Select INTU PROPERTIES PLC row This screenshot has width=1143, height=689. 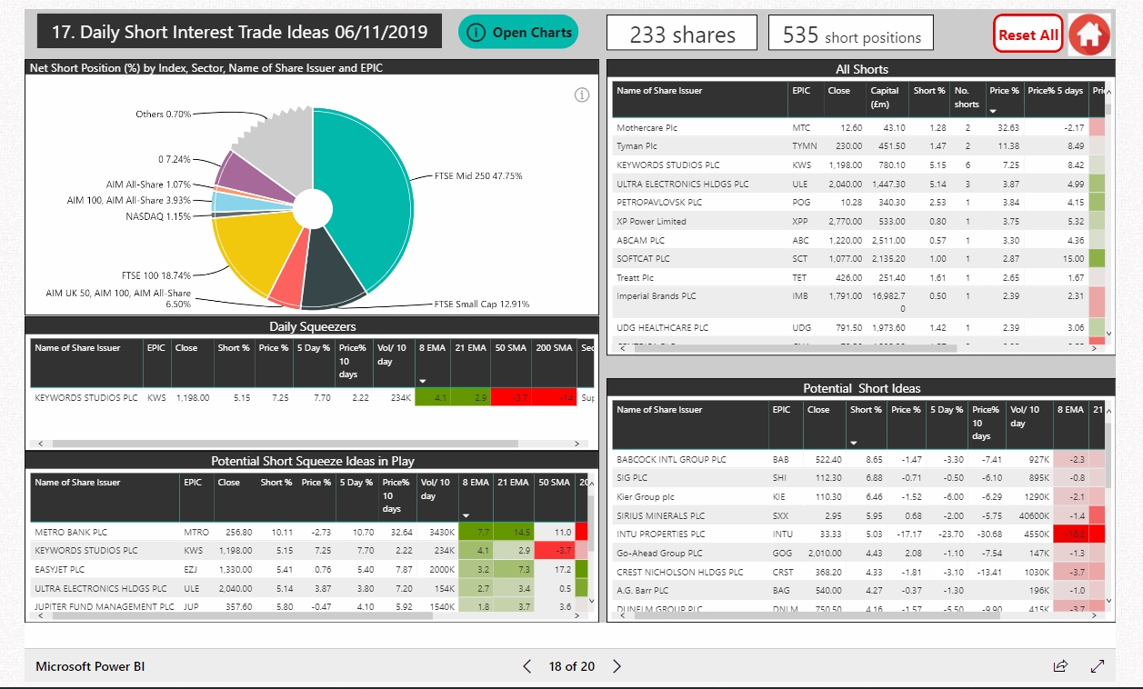coord(660,534)
